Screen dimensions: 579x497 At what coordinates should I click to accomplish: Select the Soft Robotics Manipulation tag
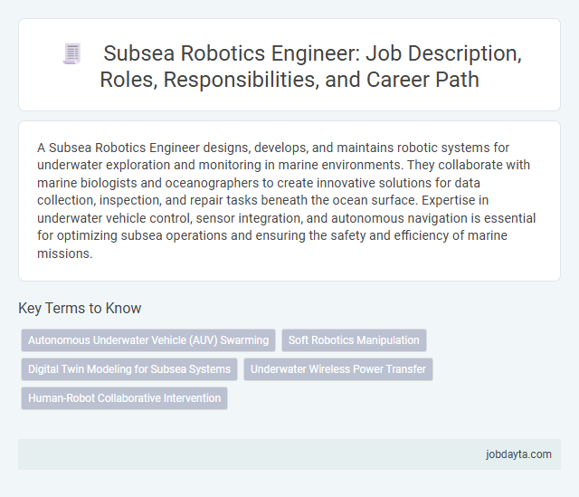[354, 340]
